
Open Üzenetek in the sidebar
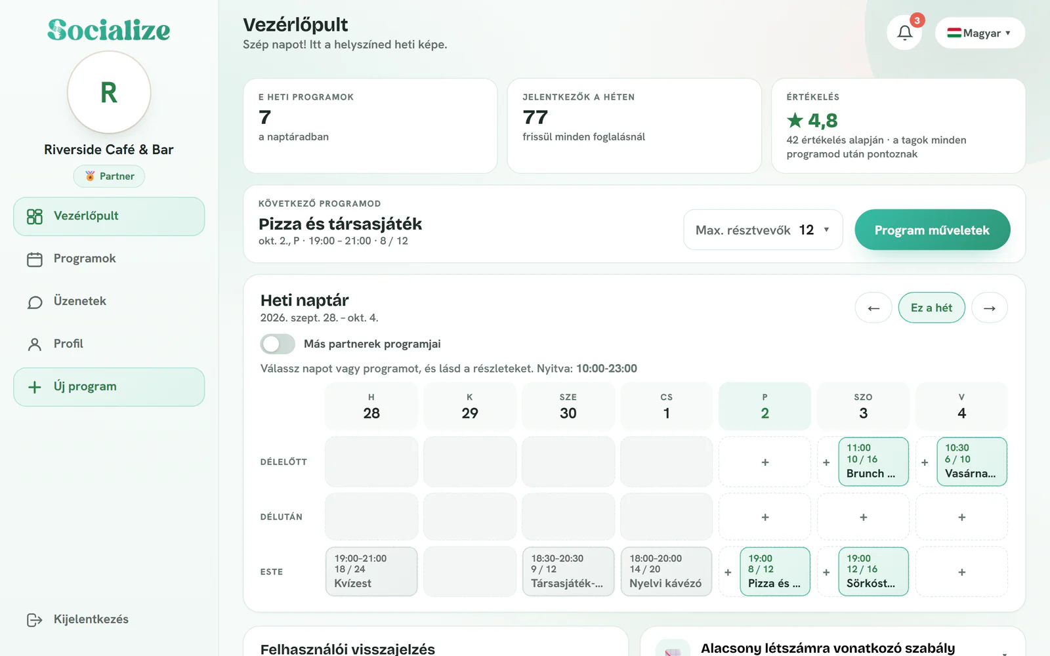tap(109, 301)
